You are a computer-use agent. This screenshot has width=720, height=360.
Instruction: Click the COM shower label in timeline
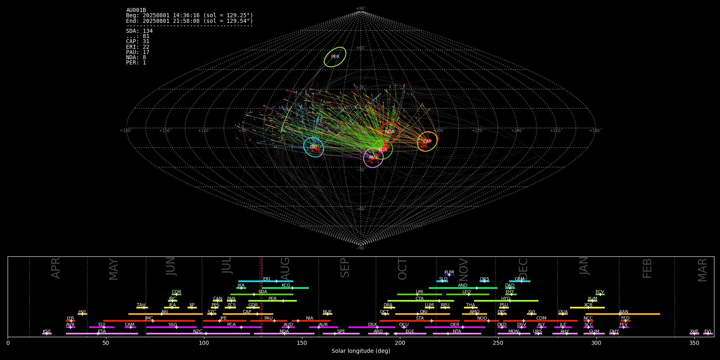(541, 318)
